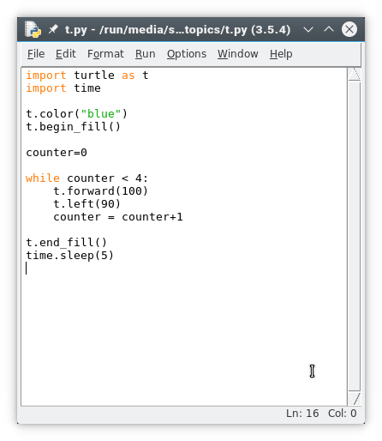This screenshot has height=441, width=382.
Task: Place cursor on 'import time' line
Action: pyautogui.click(x=63, y=88)
